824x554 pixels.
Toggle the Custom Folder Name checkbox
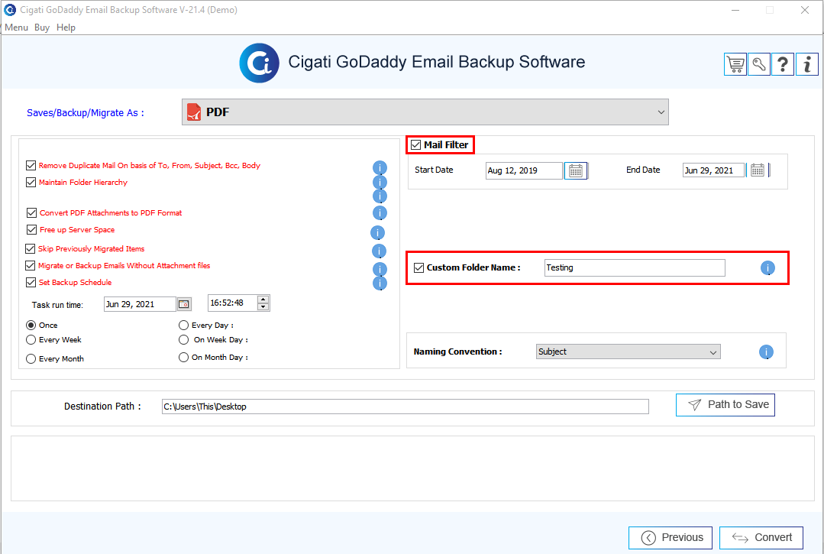point(418,267)
